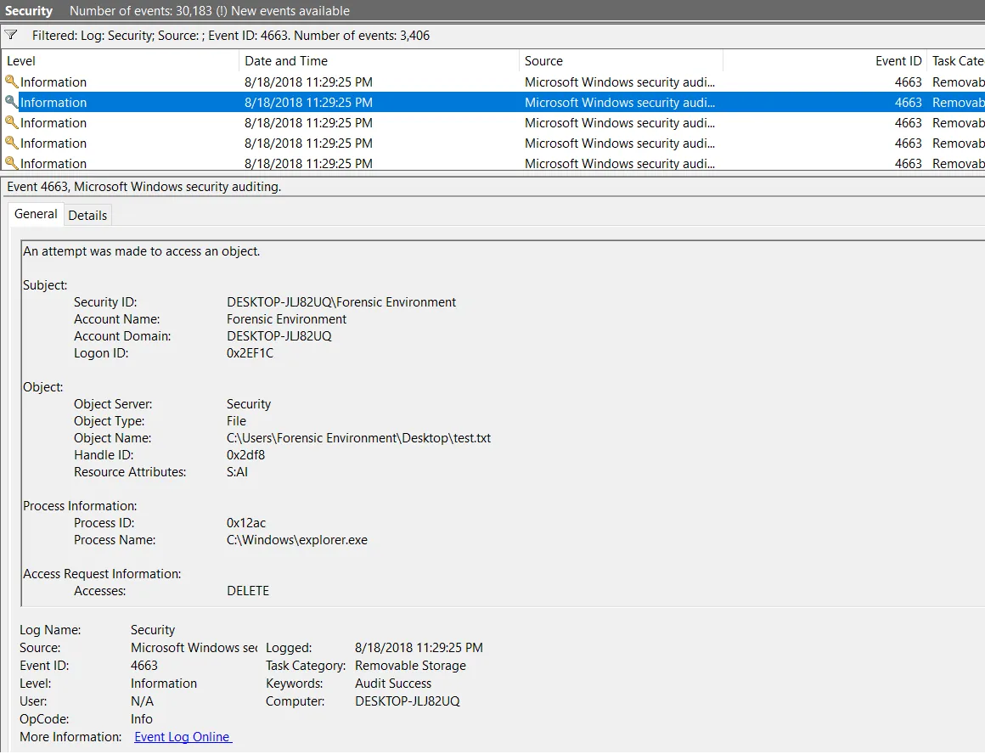
Task: Click the Log Name value Security
Action: coord(153,629)
